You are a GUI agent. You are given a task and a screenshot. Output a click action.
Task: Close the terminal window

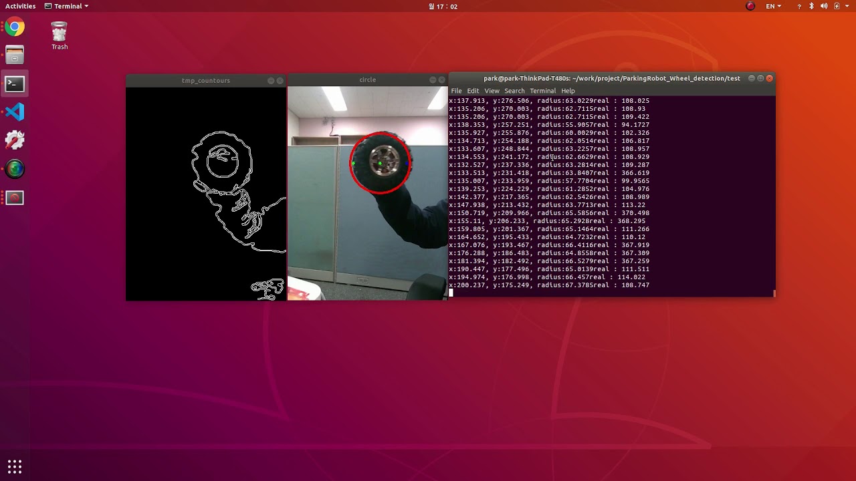[770, 78]
